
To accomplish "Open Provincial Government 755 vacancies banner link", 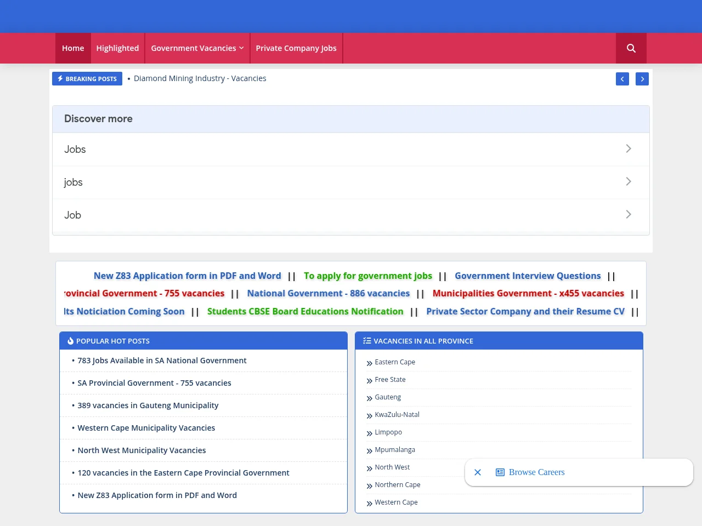I will tap(144, 294).
